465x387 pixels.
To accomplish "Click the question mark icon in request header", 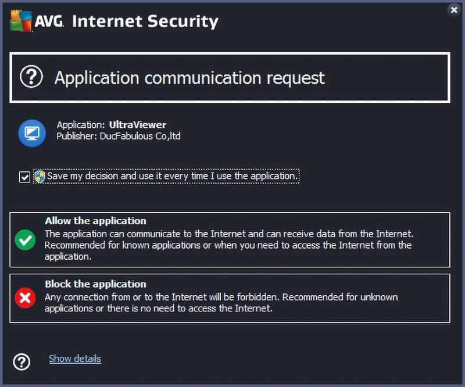I will (x=31, y=77).
